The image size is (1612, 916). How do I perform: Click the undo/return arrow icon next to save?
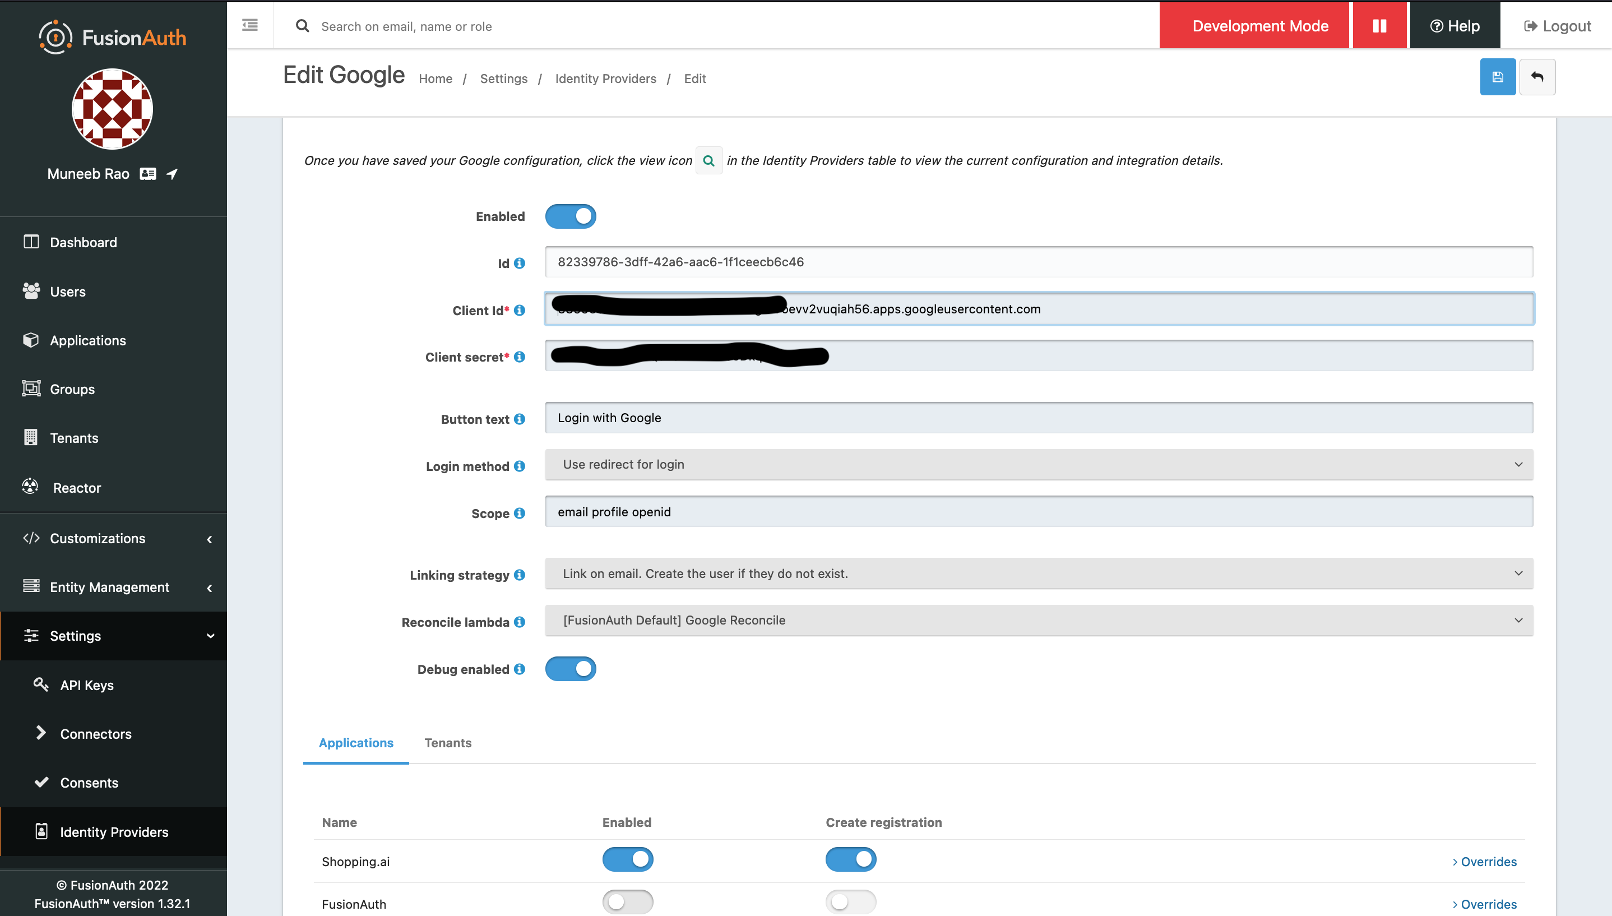[x=1537, y=77]
